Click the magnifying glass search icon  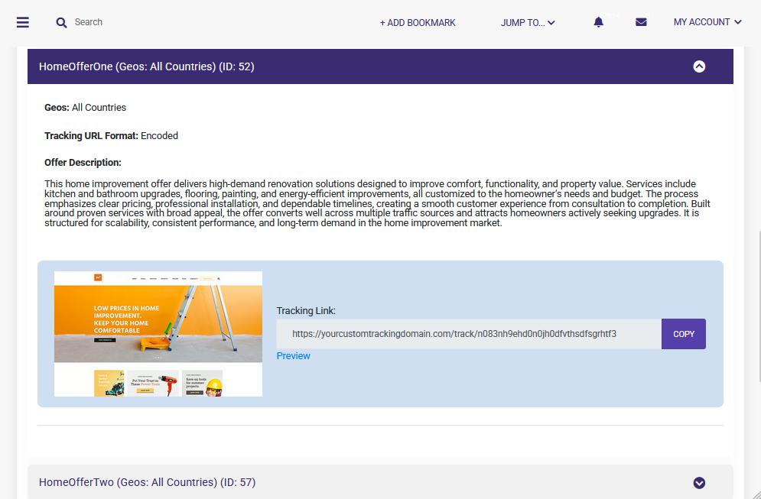pos(62,23)
